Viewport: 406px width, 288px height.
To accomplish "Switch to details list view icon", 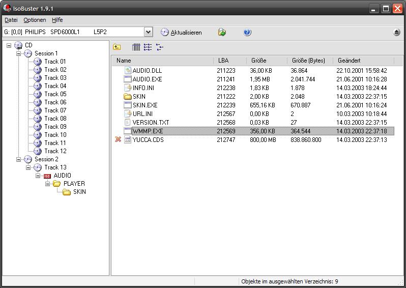I will 136,47.
